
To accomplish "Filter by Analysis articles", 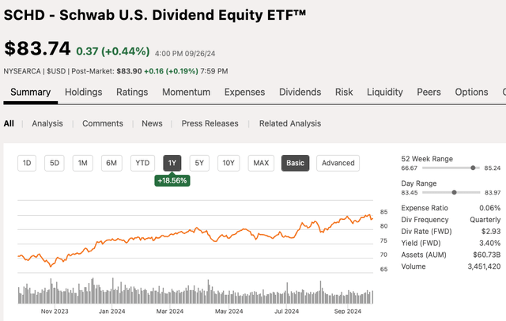I will (47, 123).
